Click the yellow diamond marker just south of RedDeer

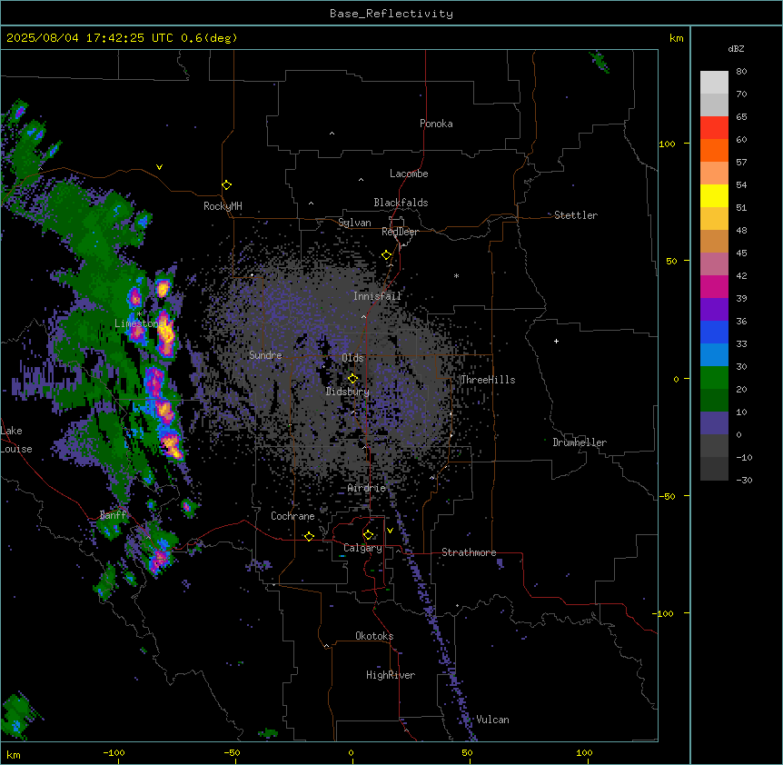386,255
